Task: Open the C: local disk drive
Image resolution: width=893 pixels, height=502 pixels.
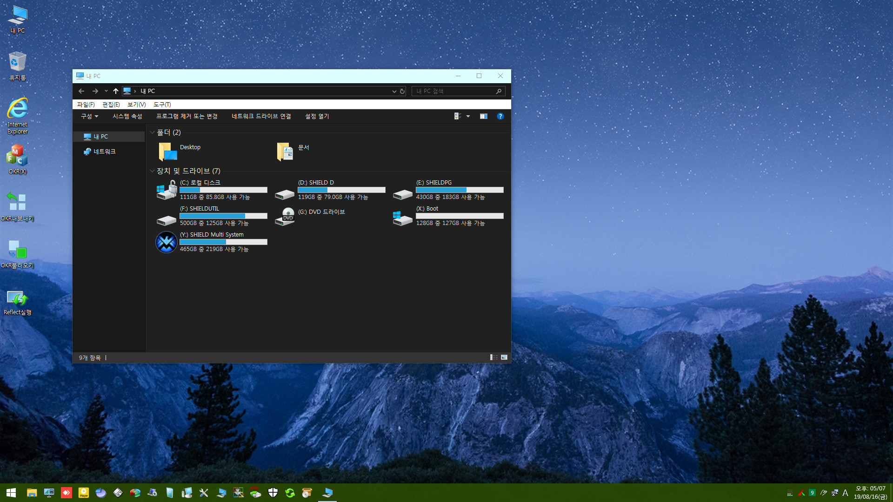Action: (212, 190)
